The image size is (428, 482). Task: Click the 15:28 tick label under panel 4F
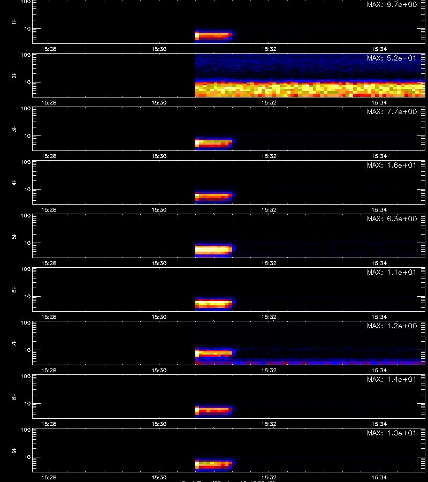tap(49, 209)
